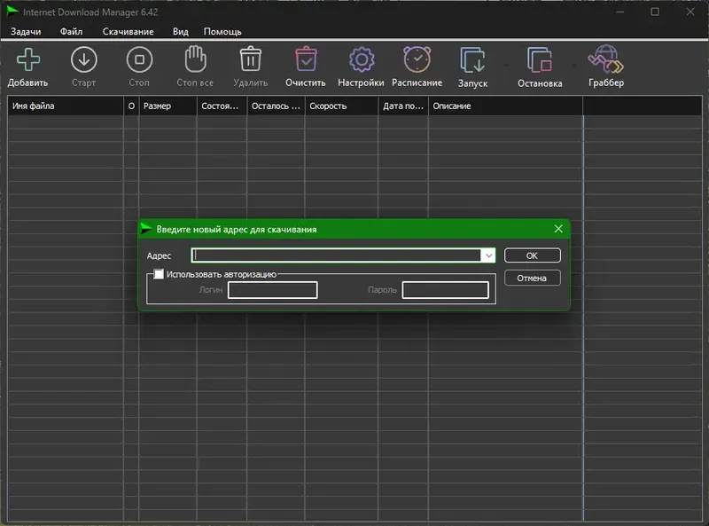Confirm with the OK button
709x526 pixels.
[x=533, y=255]
